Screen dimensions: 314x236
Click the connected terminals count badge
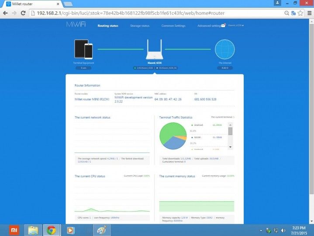coord(83,68)
